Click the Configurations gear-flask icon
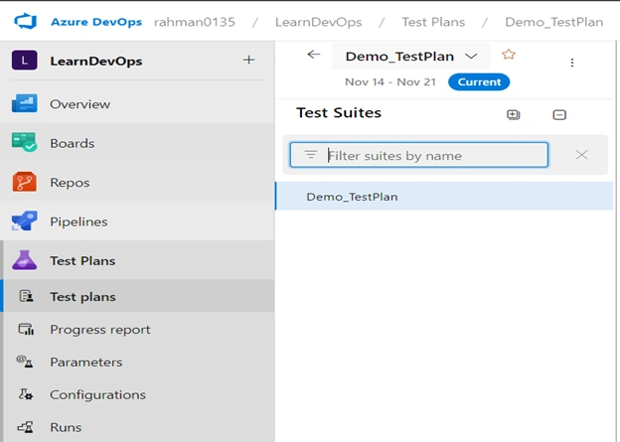Screen dimensions: 620x442 (26, 394)
